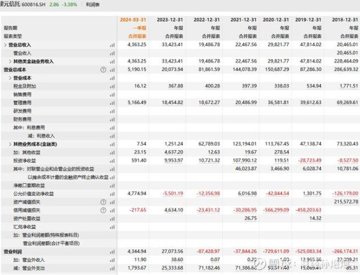360x275 pixels.
Task: Click value 4,363.25 in 营业总收入 row
Action: pos(137,44)
